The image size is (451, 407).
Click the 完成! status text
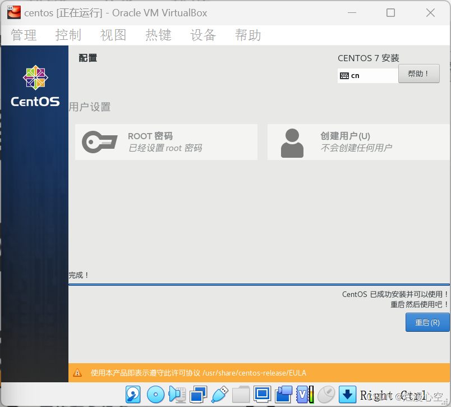pyautogui.click(x=79, y=275)
